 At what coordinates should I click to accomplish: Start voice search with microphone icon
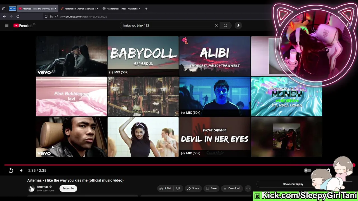(238, 25)
